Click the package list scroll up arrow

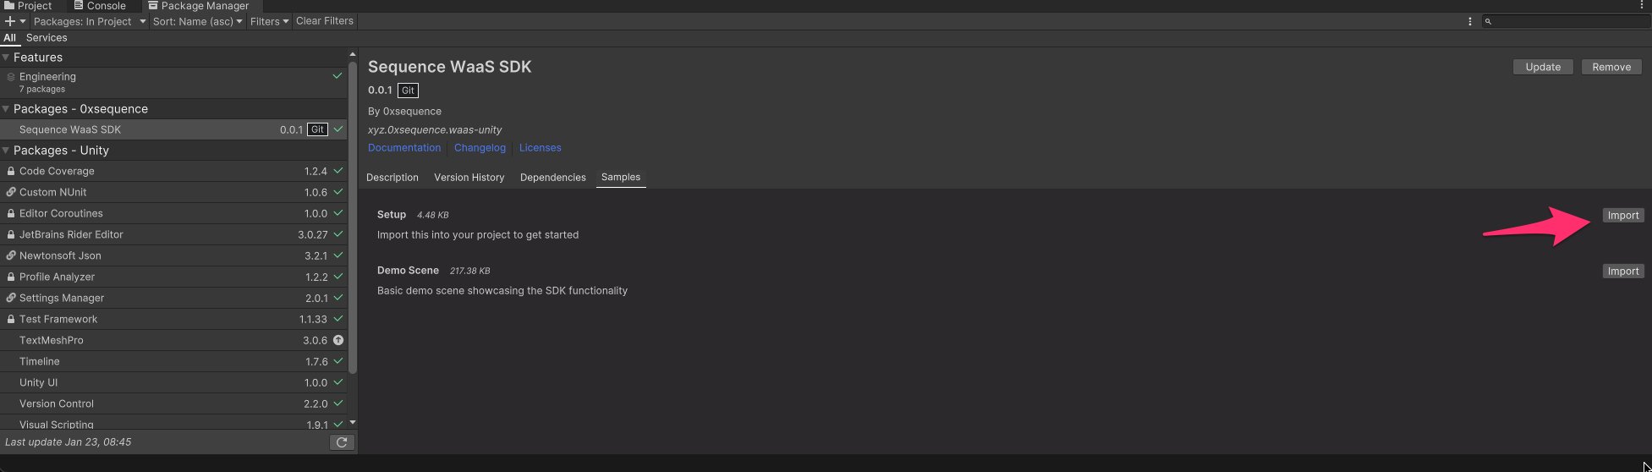click(353, 55)
